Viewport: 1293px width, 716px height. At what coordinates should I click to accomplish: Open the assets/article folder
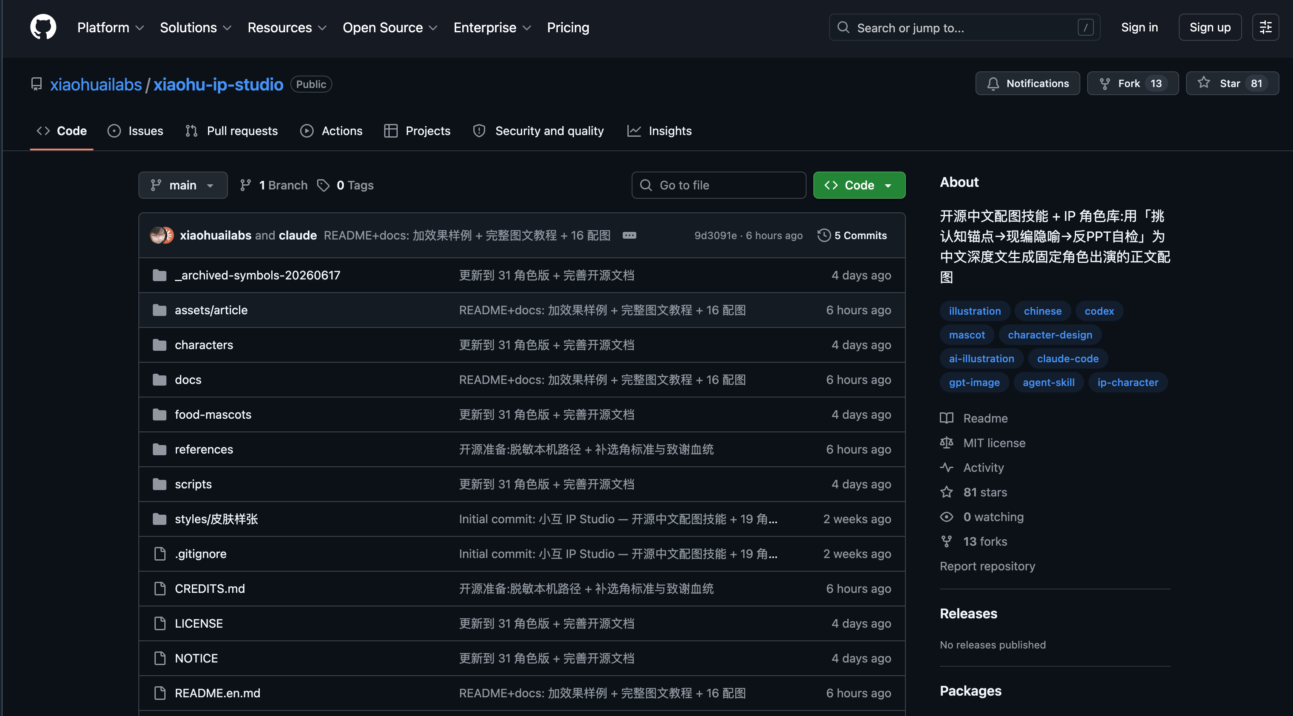click(211, 310)
